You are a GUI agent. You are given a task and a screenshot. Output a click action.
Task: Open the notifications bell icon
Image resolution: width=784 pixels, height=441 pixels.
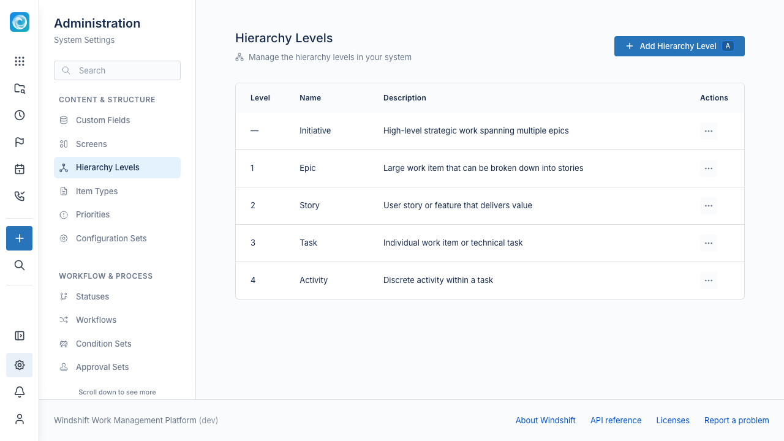pyautogui.click(x=20, y=392)
